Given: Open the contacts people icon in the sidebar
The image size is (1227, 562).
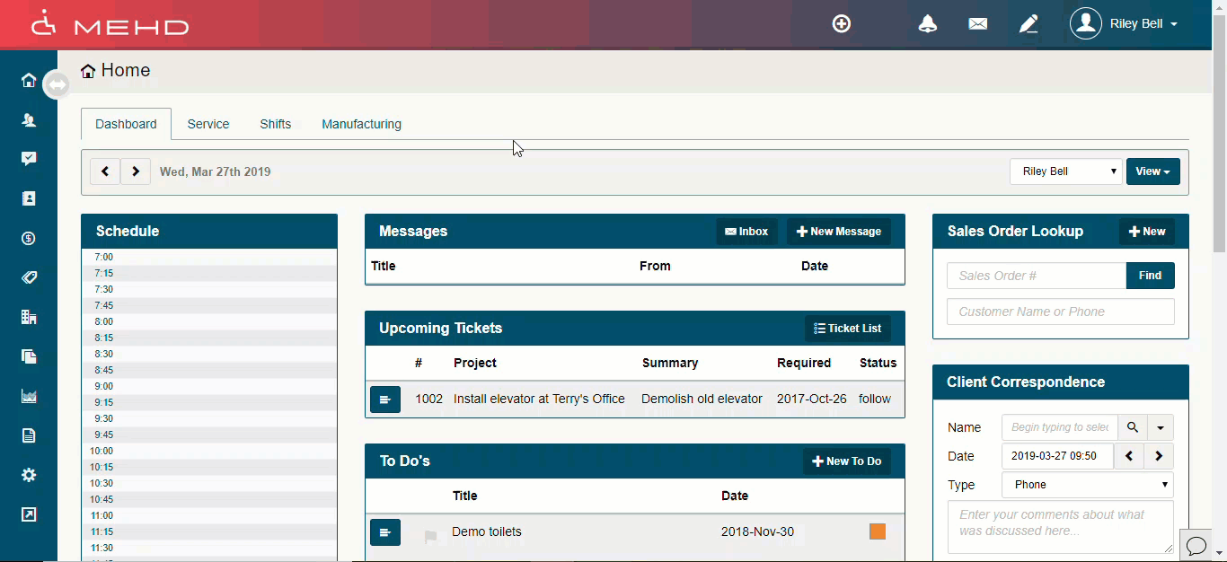Looking at the screenshot, I should click(x=29, y=119).
